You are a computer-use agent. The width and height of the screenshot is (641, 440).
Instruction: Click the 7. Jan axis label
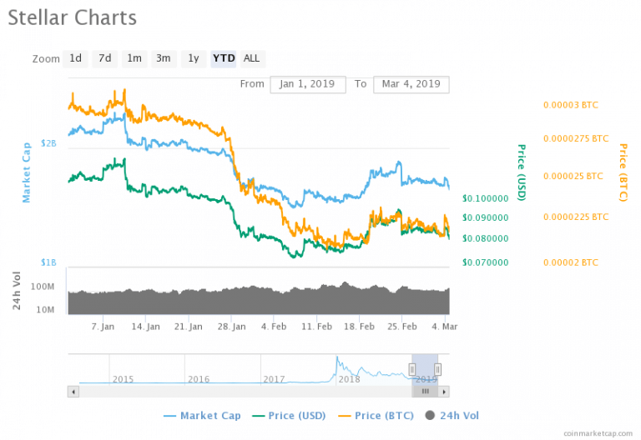103,327
